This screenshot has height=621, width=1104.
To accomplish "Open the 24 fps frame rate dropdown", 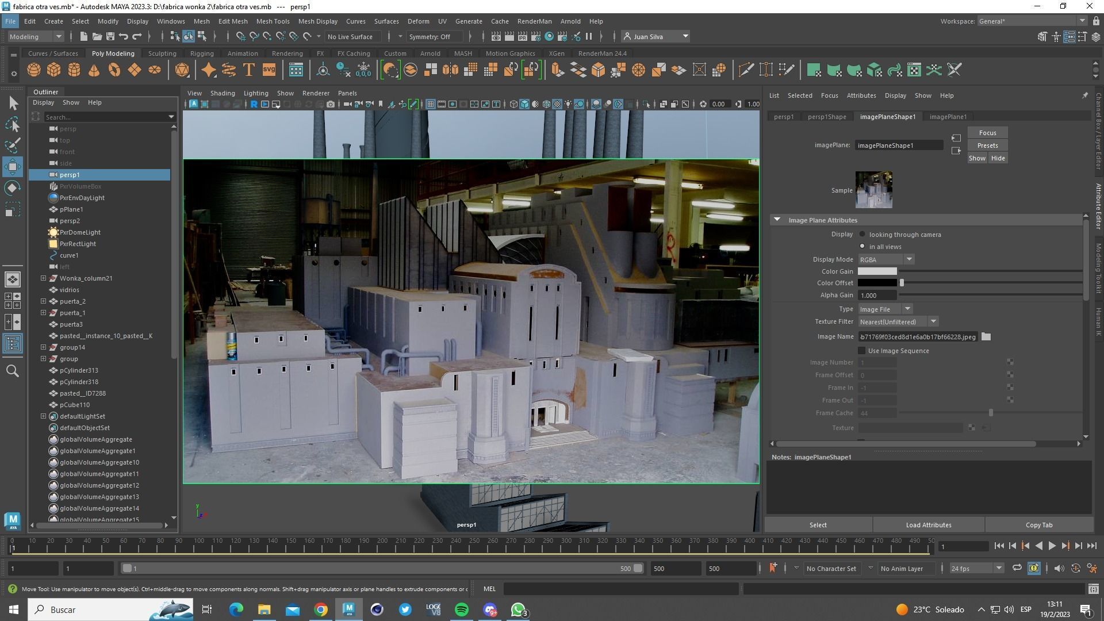I will tap(976, 568).
